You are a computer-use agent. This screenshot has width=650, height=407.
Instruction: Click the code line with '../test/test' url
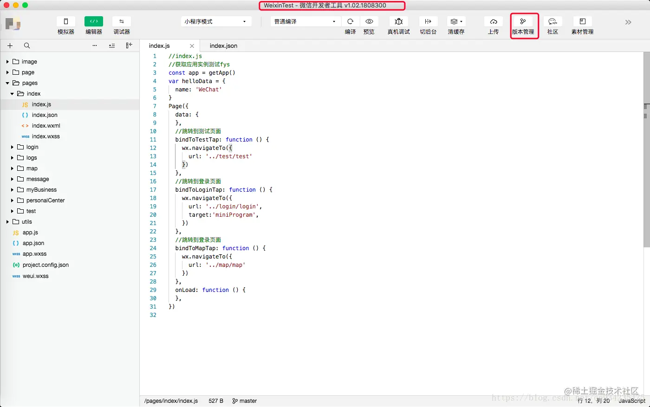(220, 156)
